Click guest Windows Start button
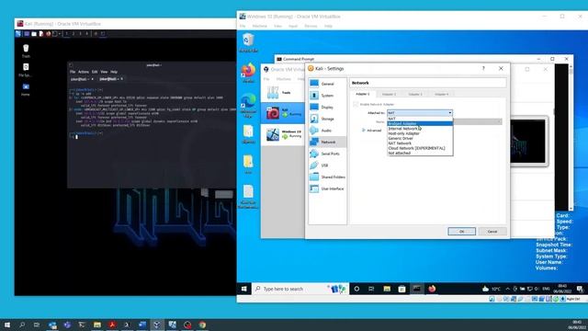This screenshot has height=331, width=588. click(x=244, y=289)
